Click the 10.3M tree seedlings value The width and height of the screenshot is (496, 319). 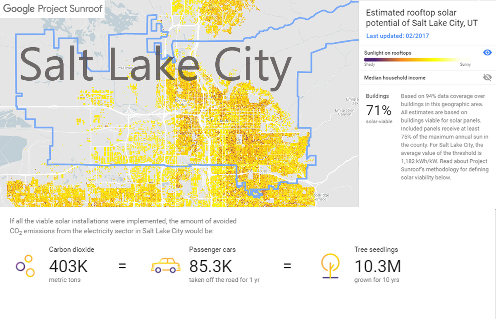[x=377, y=266]
